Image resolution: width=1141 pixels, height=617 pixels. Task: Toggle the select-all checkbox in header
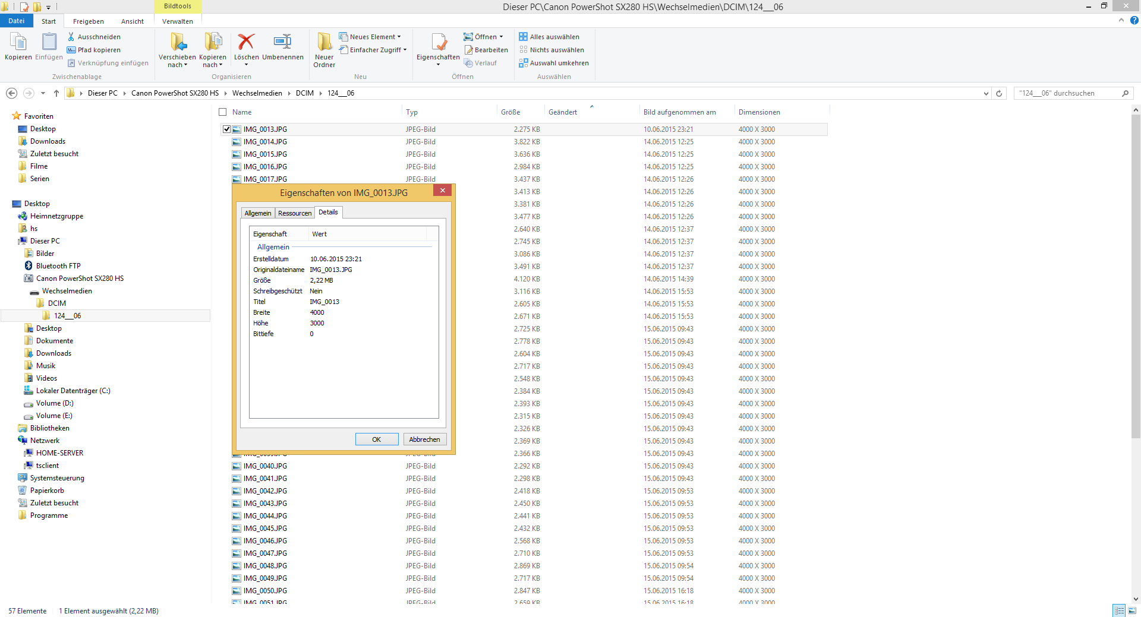pyautogui.click(x=223, y=112)
